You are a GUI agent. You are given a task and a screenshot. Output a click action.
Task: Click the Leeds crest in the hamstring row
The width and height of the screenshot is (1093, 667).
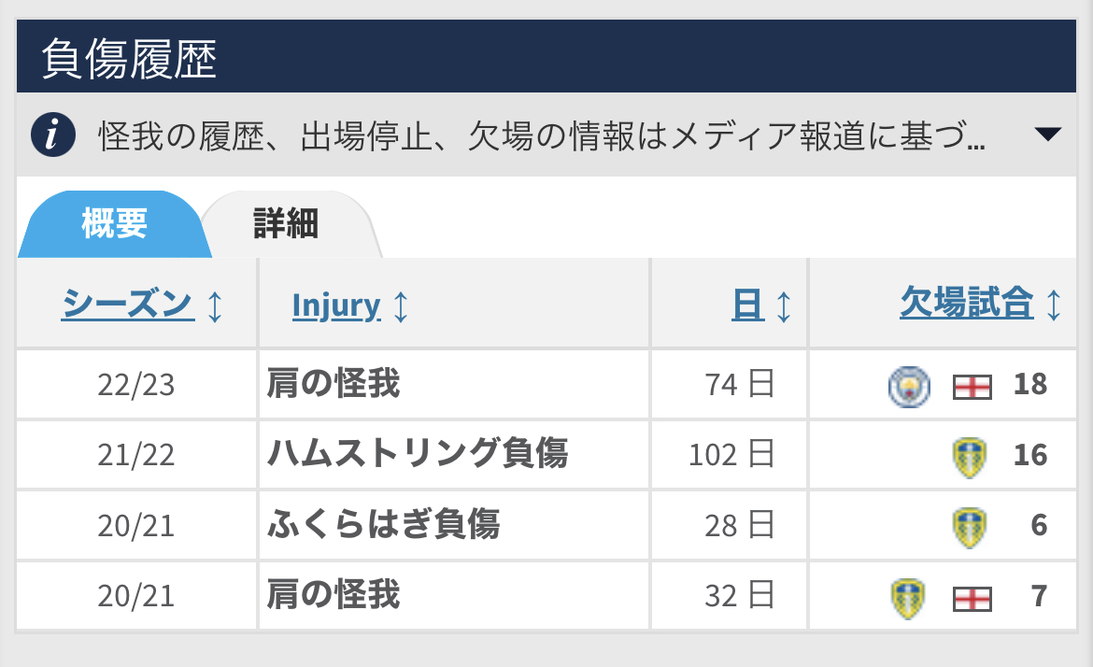pos(971,456)
